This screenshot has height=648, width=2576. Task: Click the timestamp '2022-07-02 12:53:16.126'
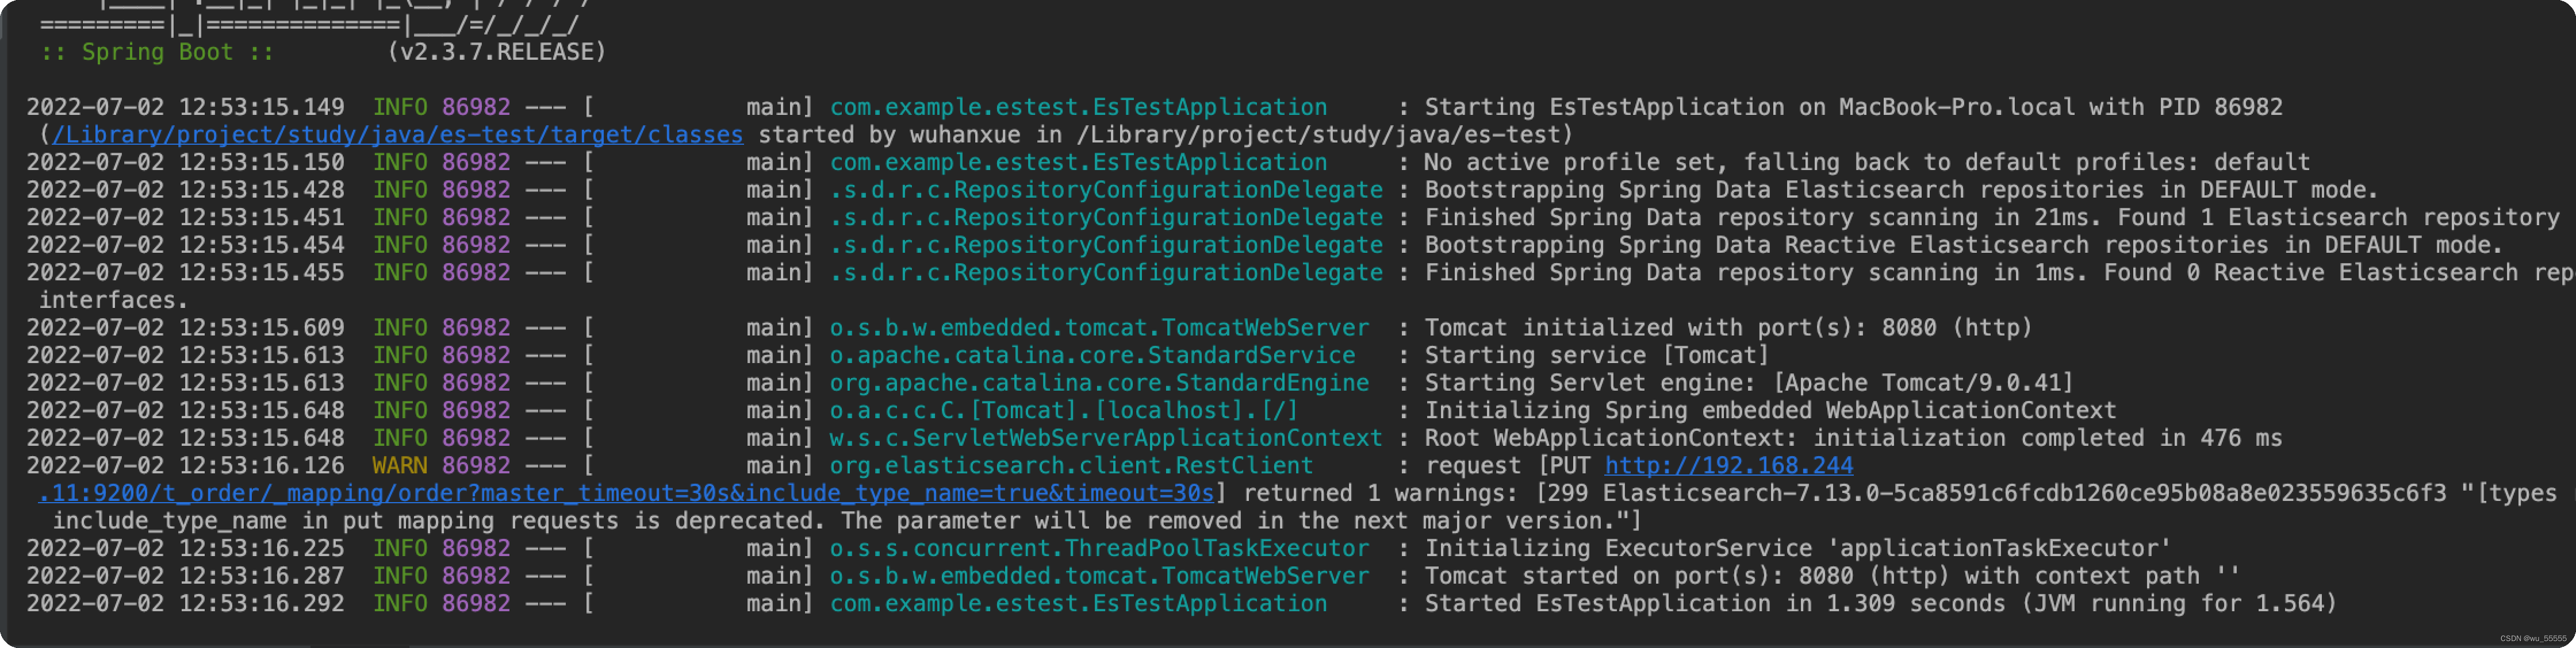coord(185,465)
